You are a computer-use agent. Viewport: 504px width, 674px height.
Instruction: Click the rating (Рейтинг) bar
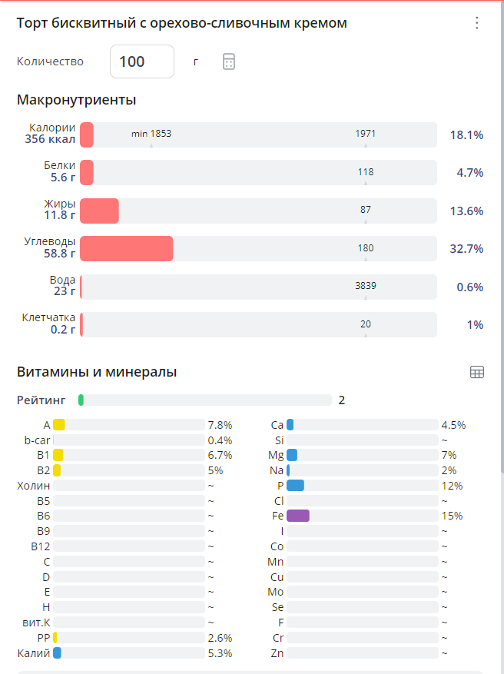[x=204, y=400]
